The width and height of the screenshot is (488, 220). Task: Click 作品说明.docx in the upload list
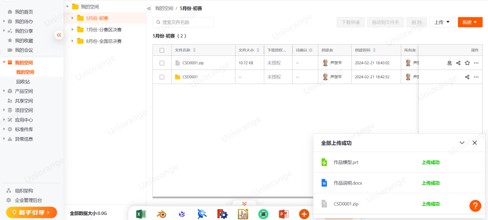(348, 183)
